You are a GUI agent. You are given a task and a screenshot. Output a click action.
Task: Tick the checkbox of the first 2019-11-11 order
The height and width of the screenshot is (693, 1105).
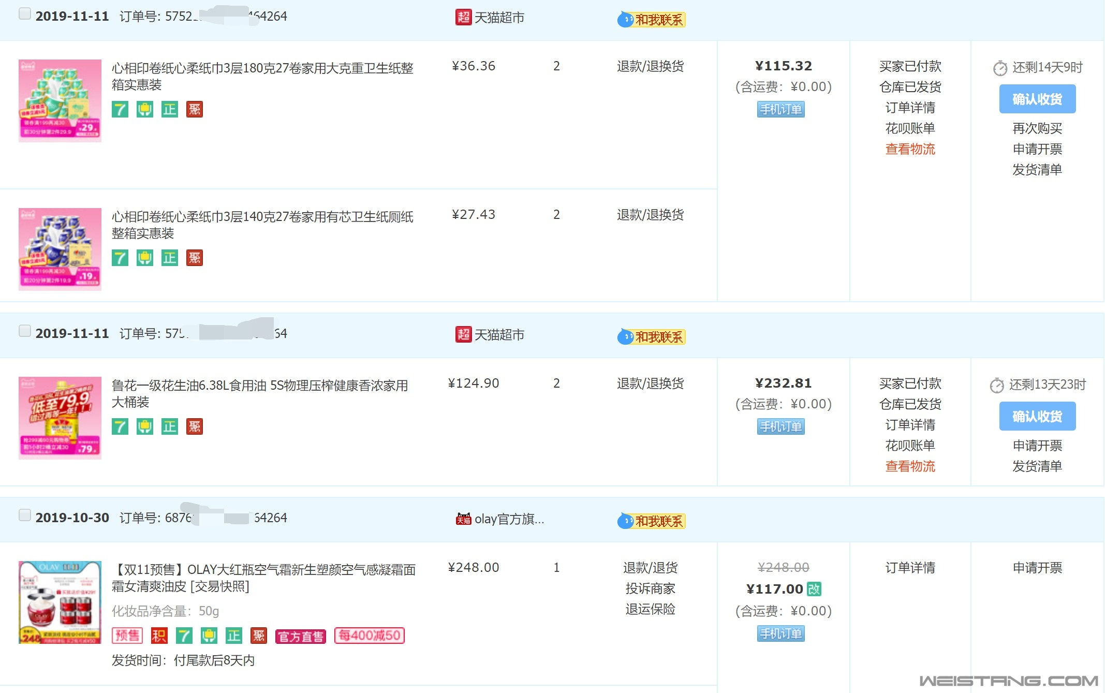tap(24, 13)
